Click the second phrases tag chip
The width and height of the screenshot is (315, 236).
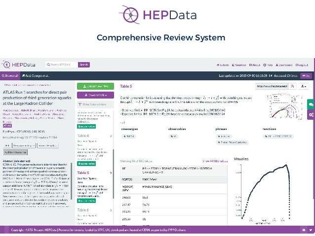pyautogui.click(x=232, y=142)
